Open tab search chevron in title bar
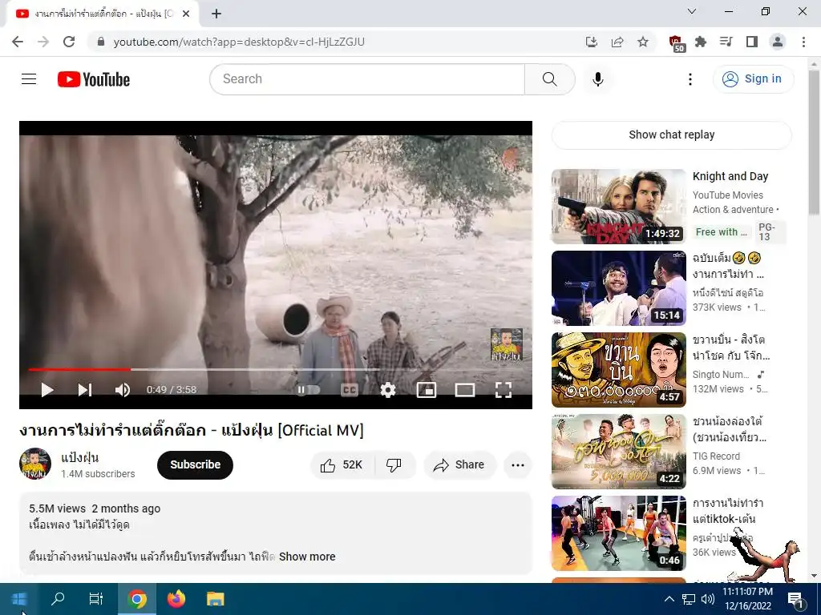 (692, 11)
